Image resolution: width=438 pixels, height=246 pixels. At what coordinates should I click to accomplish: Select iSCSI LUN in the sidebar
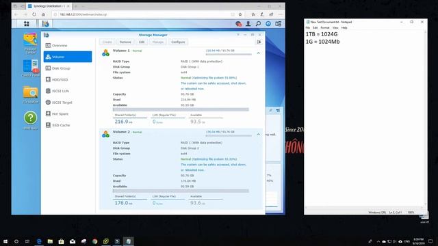(x=68, y=91)
